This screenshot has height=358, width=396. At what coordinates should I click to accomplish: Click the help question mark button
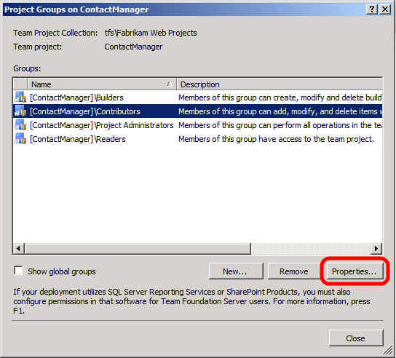click(372, 9)
